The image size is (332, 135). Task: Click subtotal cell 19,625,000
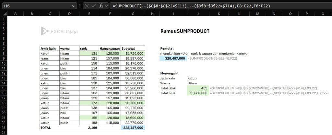tap(133, 98)
